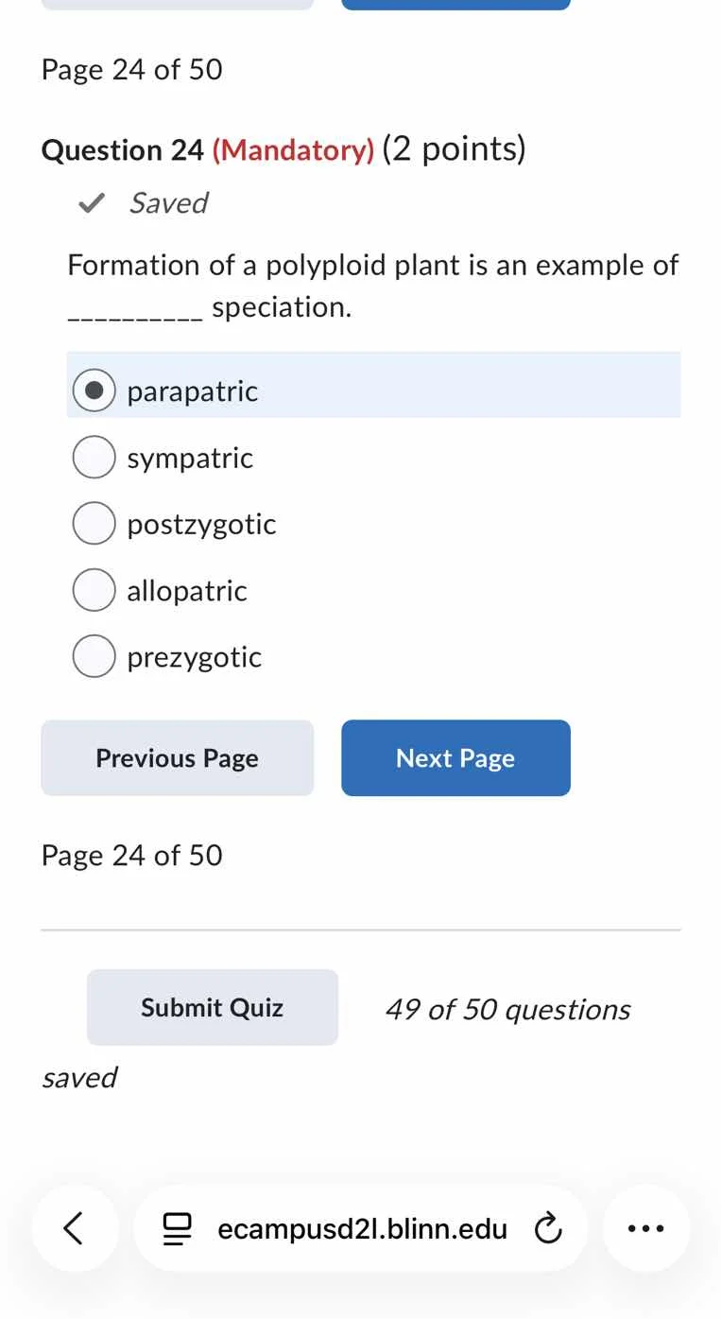Click the blue Next Page button at the top

point(455,3)
